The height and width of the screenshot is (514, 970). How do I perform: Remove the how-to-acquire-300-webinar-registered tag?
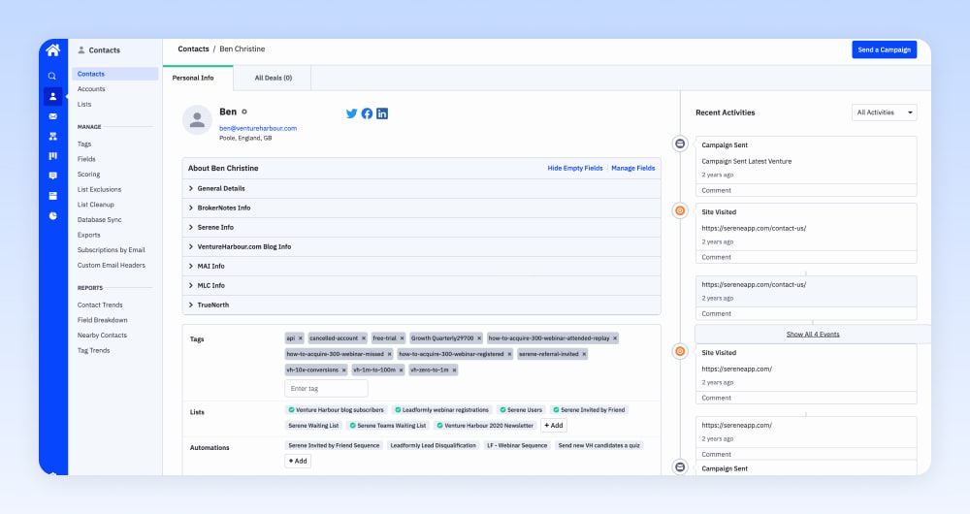(x=509, y=354)
